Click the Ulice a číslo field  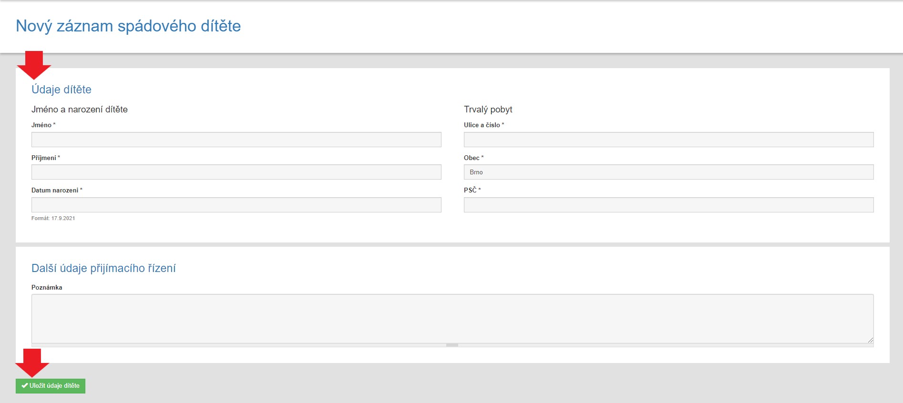668,140
